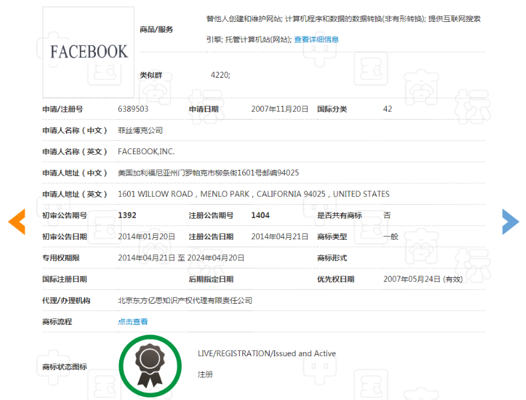Click the 商品/服务 label
This screenshot has height=400, width=526.
156,29
